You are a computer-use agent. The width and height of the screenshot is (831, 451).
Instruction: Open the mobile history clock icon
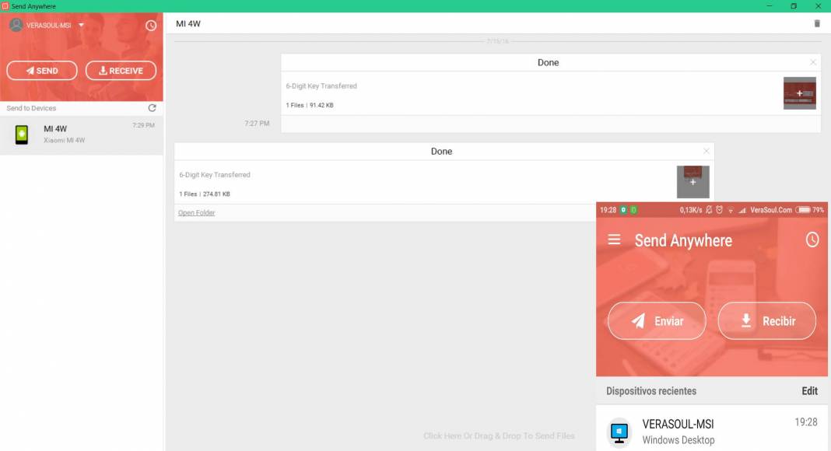click(x=812, y=239)
